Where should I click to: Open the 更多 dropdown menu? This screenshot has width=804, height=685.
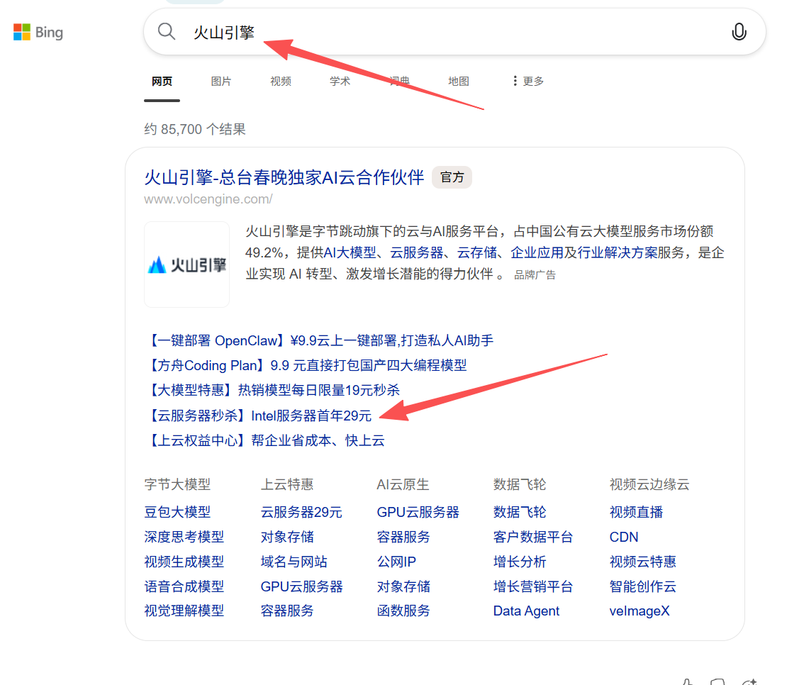532,81
